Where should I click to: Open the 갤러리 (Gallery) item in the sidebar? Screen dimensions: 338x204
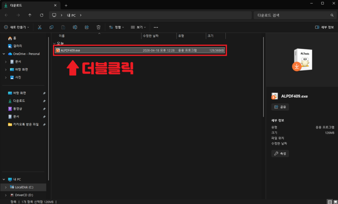pyautogui.click(x=16, y=46)
